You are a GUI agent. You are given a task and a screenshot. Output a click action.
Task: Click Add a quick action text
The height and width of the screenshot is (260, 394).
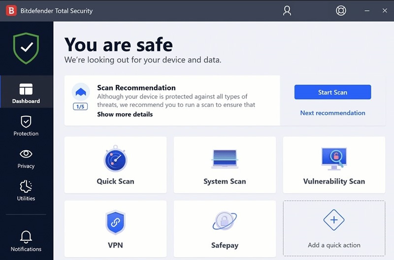334,245
